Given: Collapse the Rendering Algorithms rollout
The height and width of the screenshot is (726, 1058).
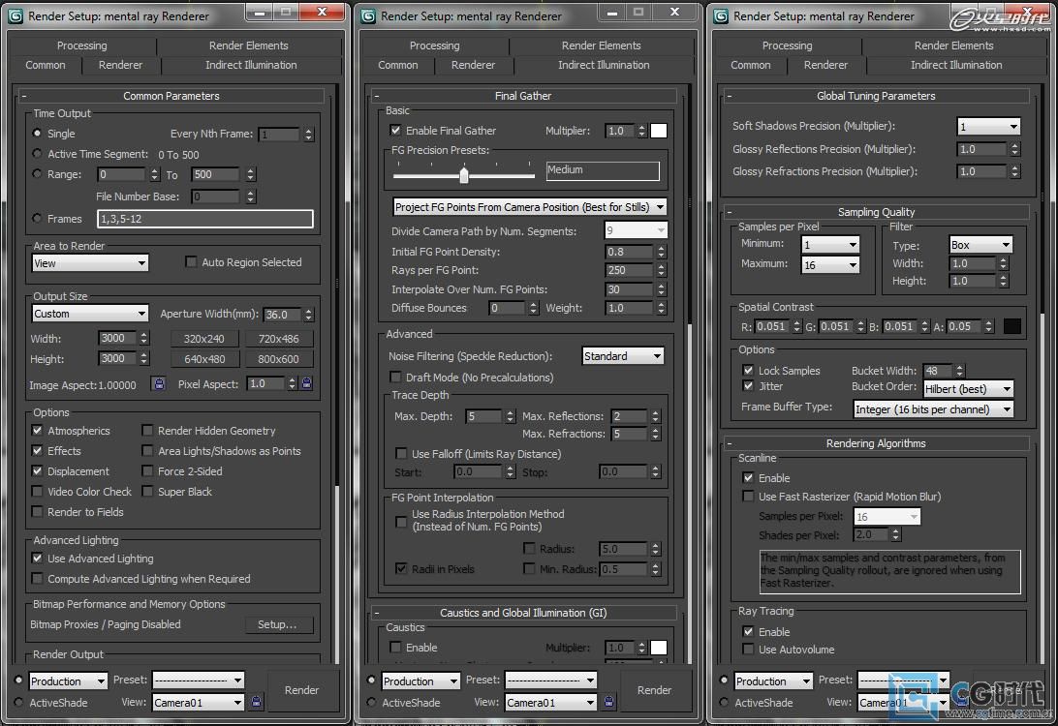Looking at the screenshot, I should pos(729,443).
